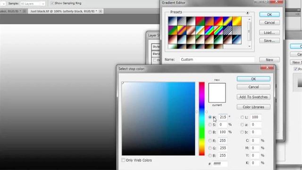The width and height of the screenshot is (302, 170).
Task: Click the Add To Swatches button
Action: 253,97
